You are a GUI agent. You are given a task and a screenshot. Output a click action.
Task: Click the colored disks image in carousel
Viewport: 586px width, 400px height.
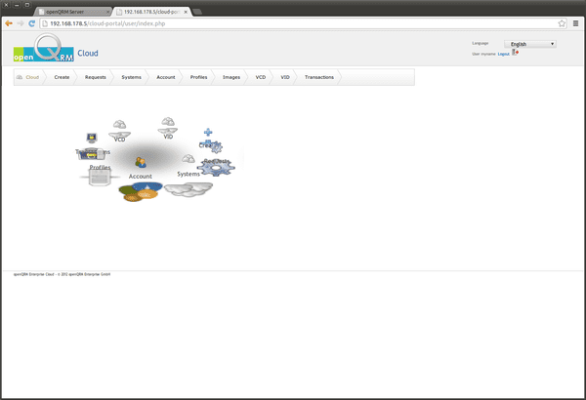141,191
